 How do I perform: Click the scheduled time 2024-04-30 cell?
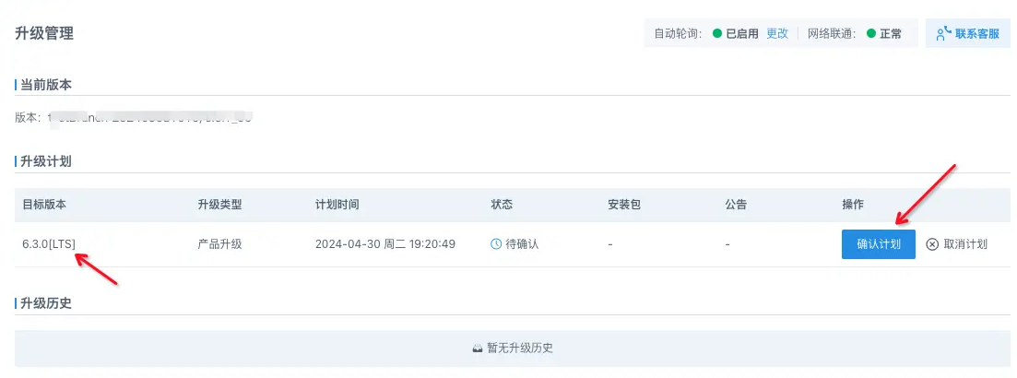[385, 244]
